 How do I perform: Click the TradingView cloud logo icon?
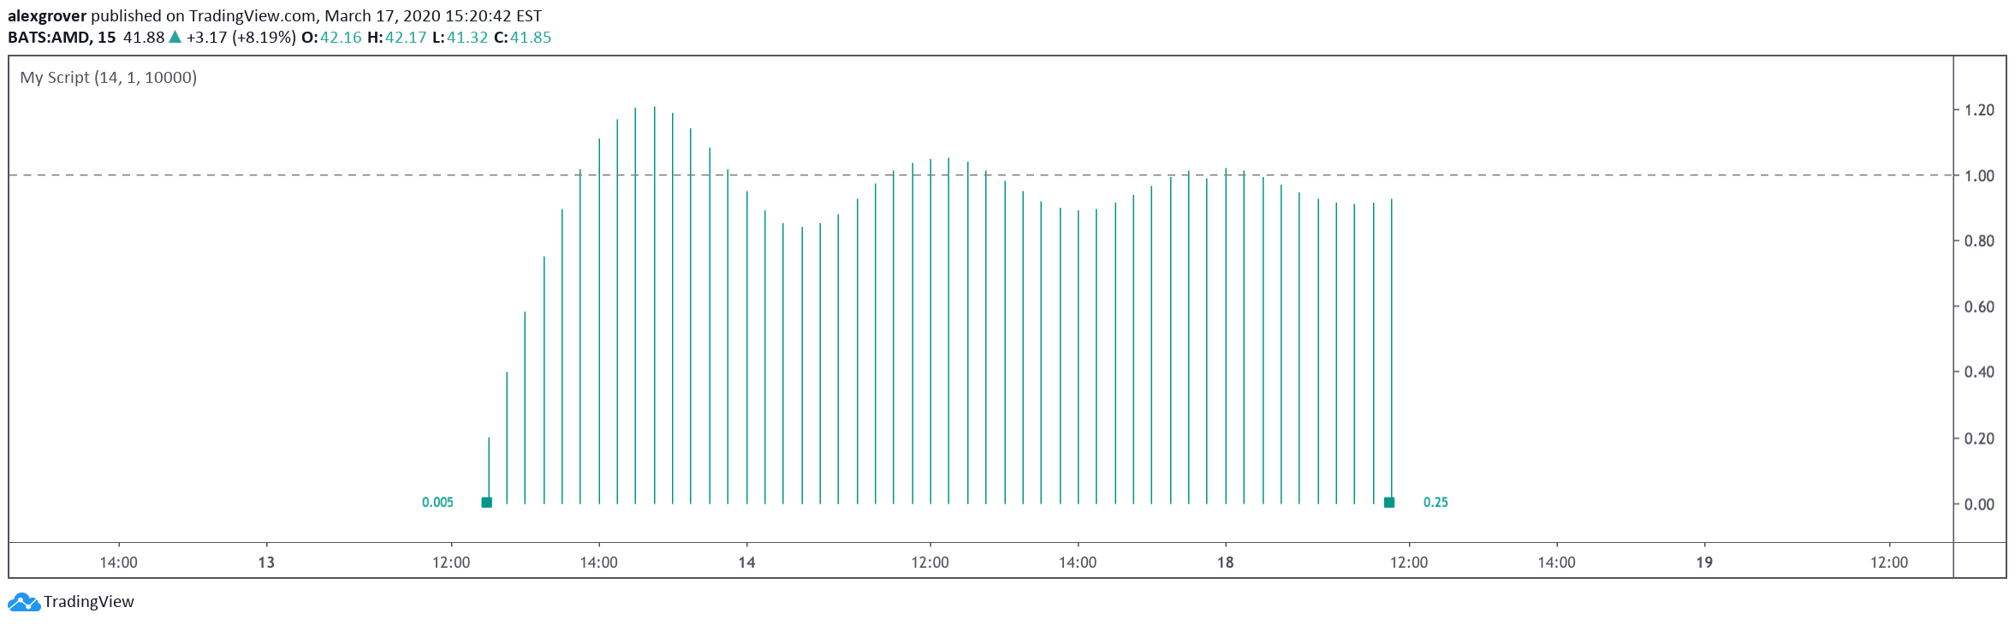24,602
